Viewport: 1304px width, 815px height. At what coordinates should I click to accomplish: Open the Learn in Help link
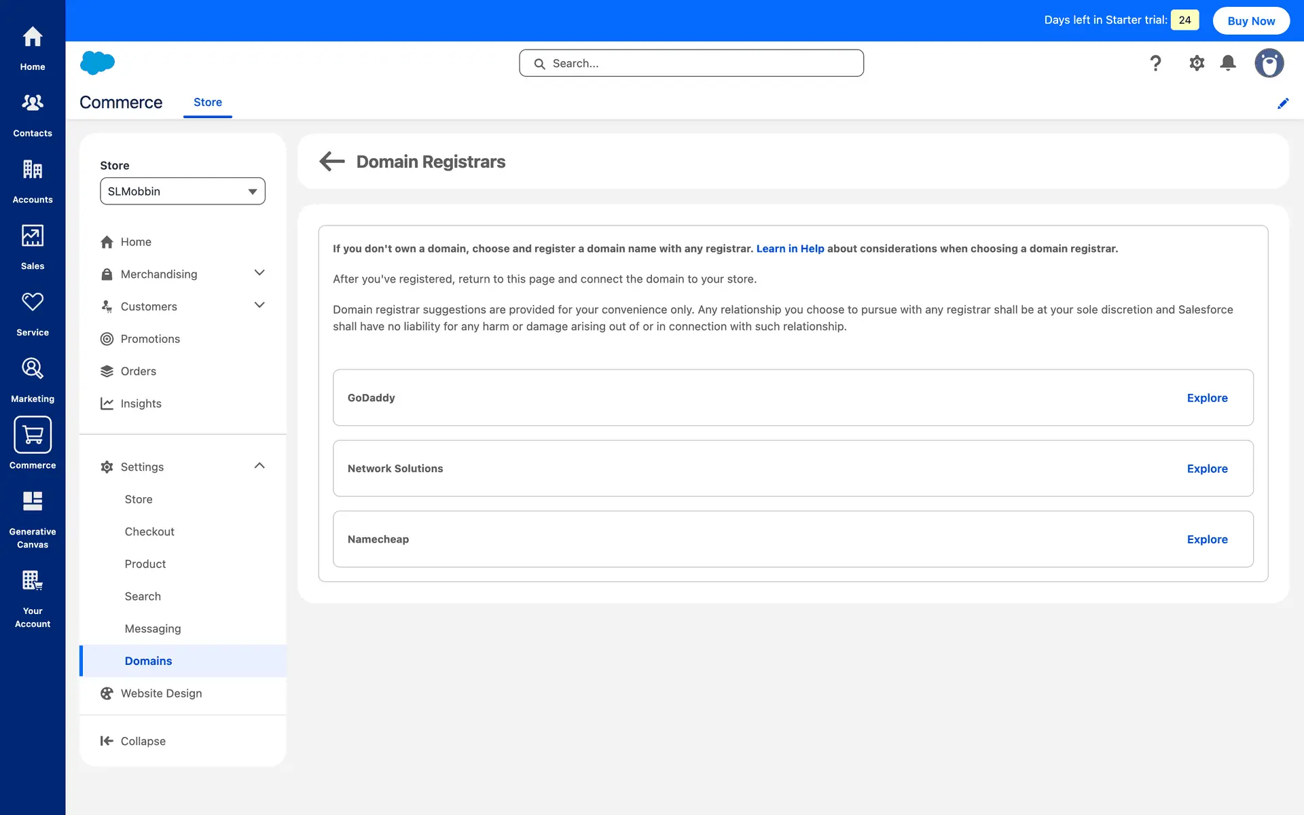[790, 249]
